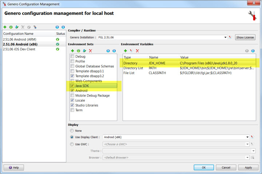Delete environment variable with red X

pos(137,51)
